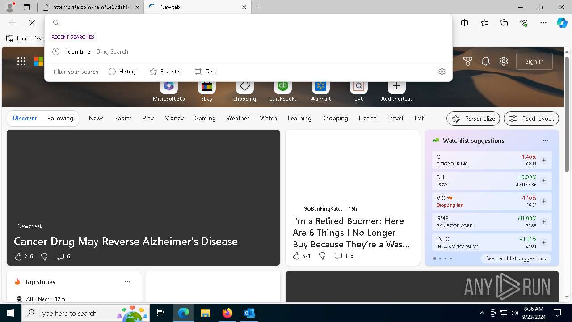The height and width of the screenshot is (322, 572).
Task: Click See watchlist suggestions
Action: coord(516,258)
